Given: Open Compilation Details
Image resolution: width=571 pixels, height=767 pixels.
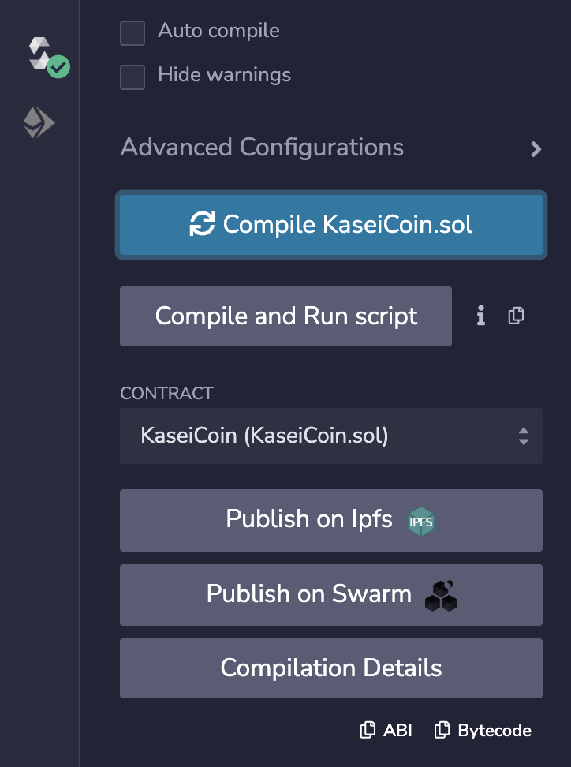Looking at the screenshot, I should (331, 668).
